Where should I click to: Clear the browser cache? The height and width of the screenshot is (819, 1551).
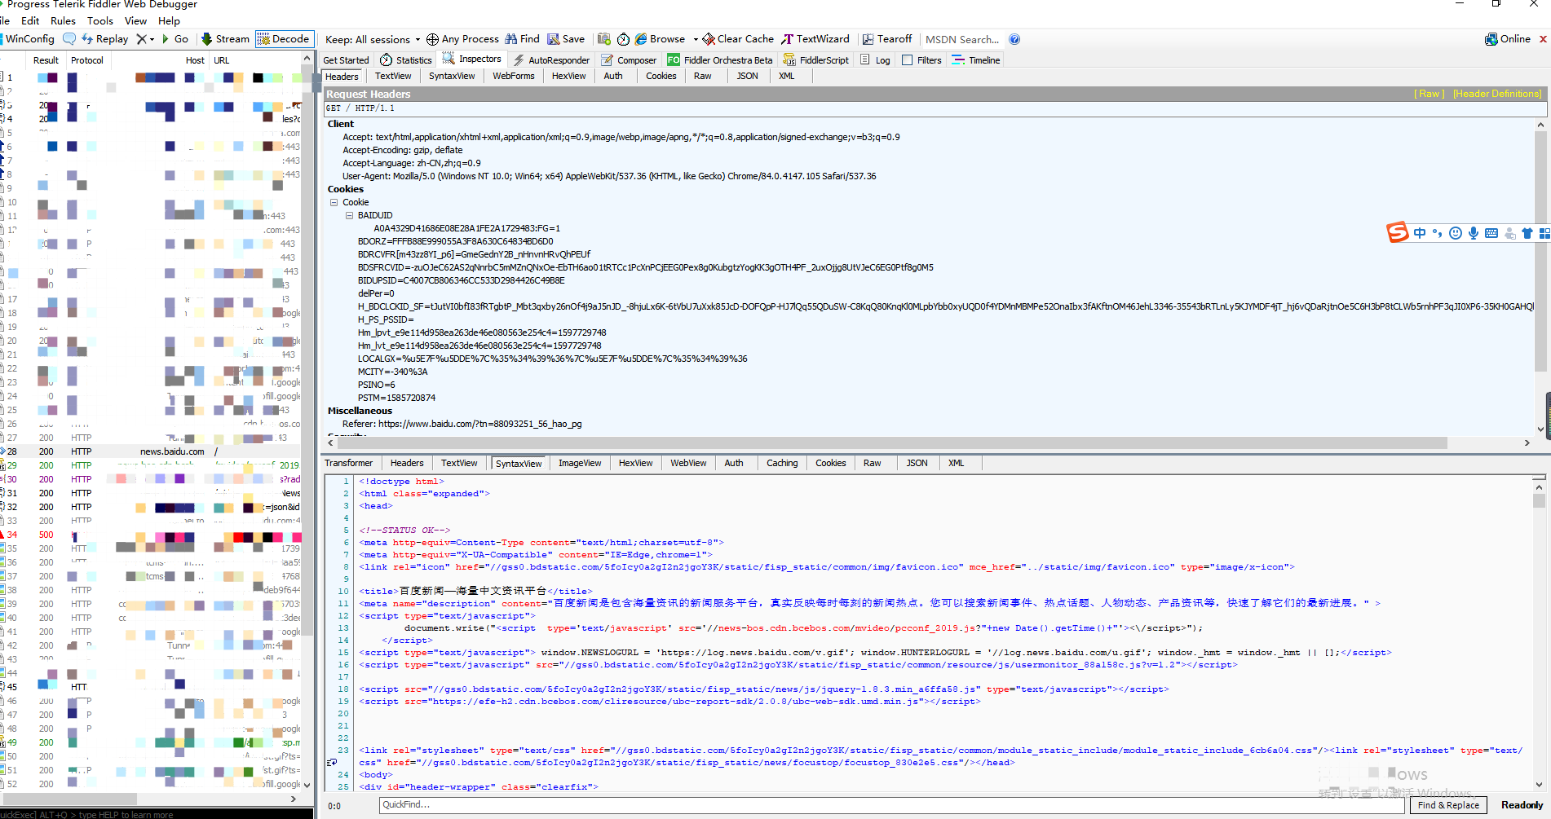(738, 39)
